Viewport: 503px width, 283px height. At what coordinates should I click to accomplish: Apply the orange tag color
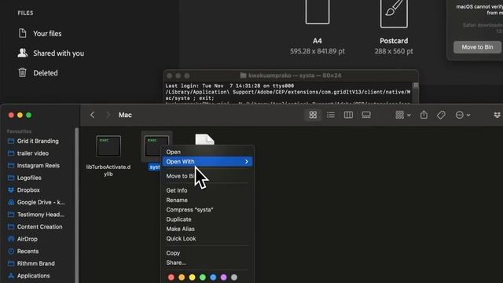[182, 277]
